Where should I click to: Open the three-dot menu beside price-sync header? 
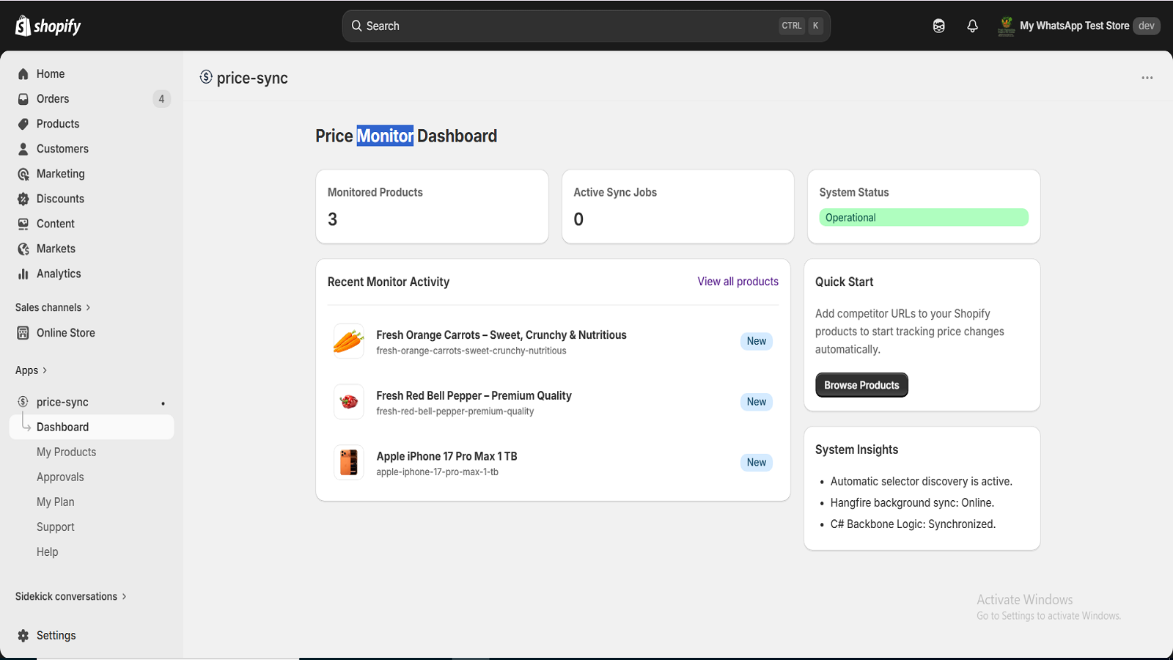click(x=1147, y=78)
